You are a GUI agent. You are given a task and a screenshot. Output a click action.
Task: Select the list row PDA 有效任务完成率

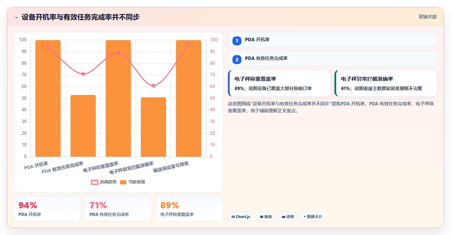(x=332, y=58)
